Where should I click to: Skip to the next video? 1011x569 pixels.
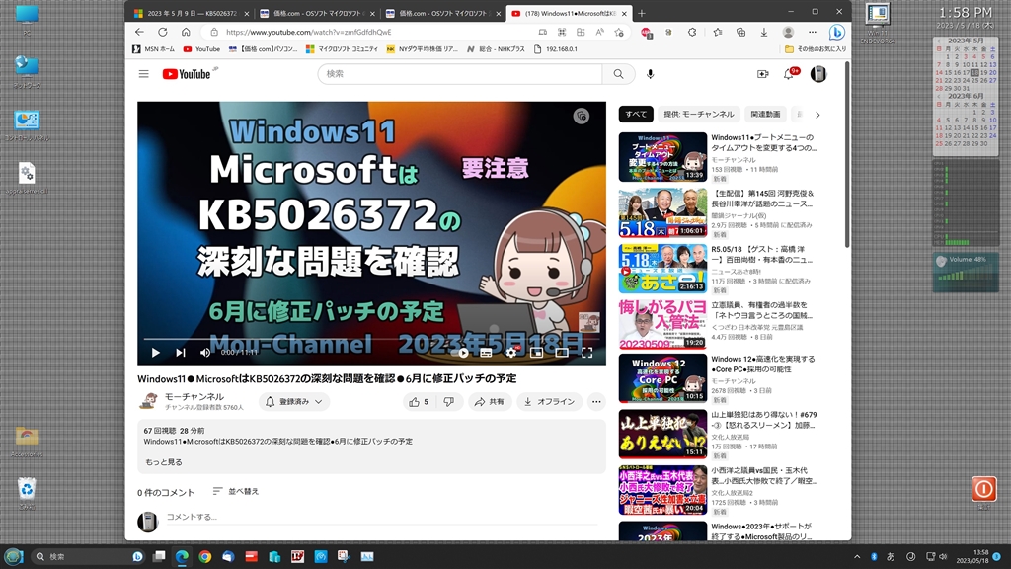(181, 353)
